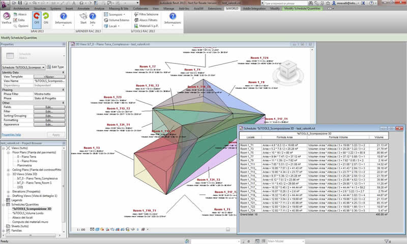Switch to the Architecture ribbon tab

pyautogui.click(x=21, y=9)
